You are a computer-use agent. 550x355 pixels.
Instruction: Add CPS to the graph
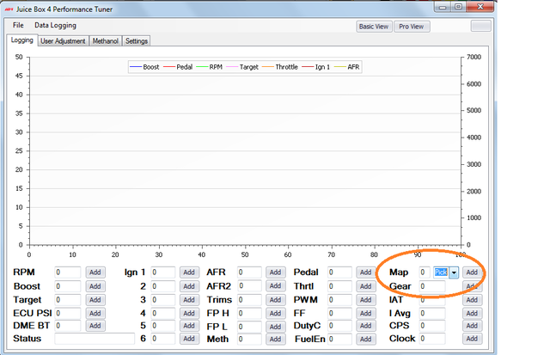point(472,326)
